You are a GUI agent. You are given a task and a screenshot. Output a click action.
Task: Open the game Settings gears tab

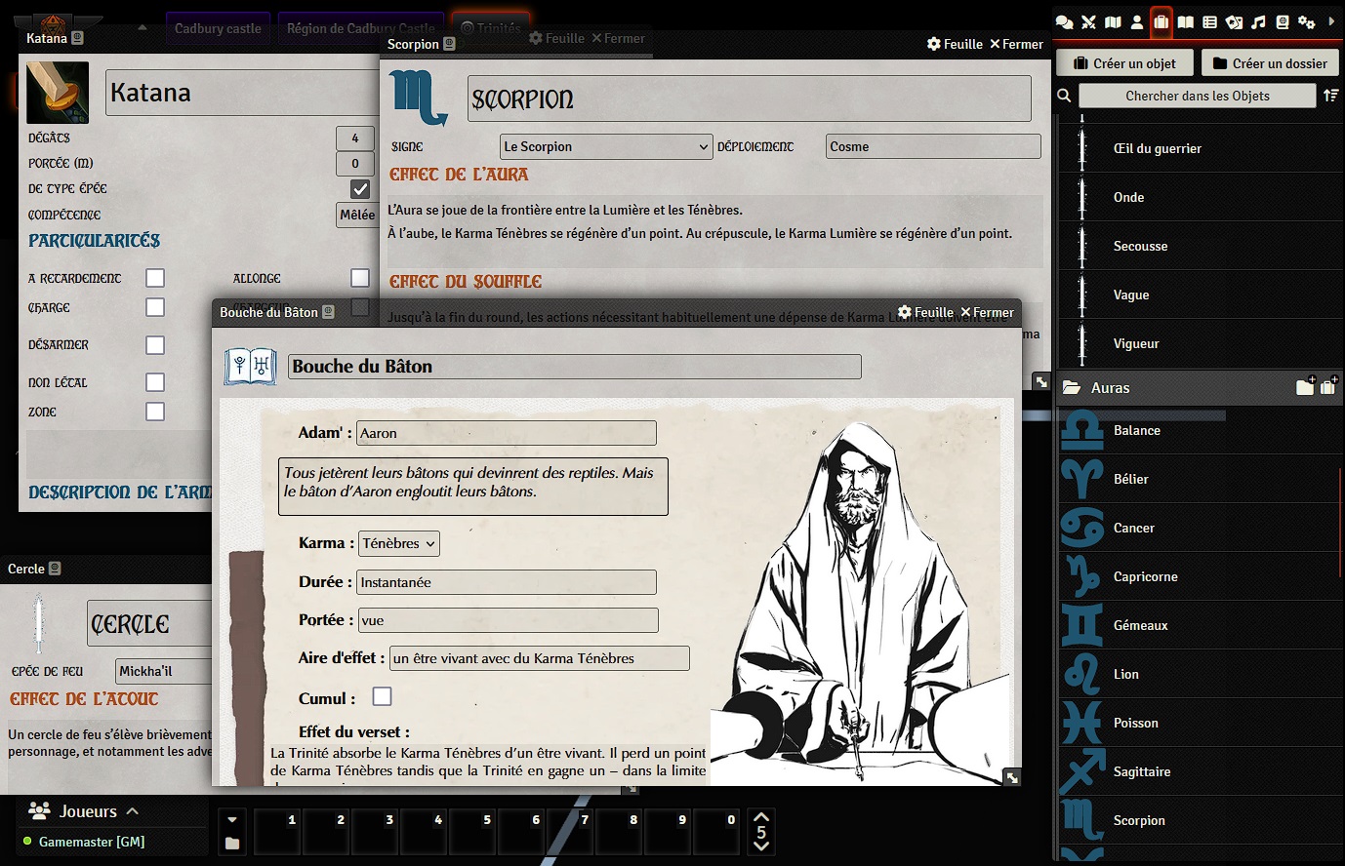coord(1306,22)
